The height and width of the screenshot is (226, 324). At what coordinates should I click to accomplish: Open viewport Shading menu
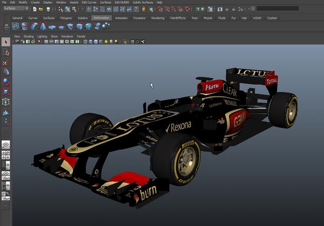29,37
